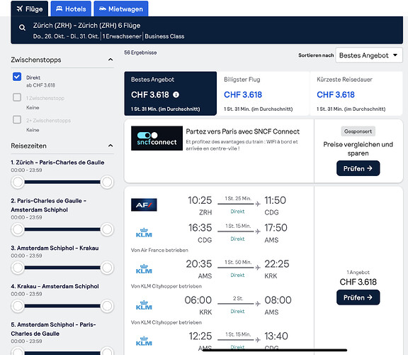Open the Bestes Angebot sort dropdown
Viewport: 408px width, 355px height.
(369, 55)
